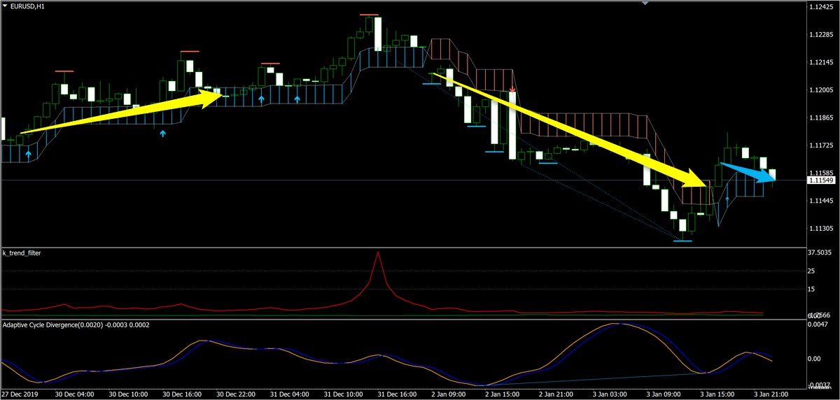Click price scale value 1.11865
The width and height of the screenshot is (840, 400).
click(820, 118)
